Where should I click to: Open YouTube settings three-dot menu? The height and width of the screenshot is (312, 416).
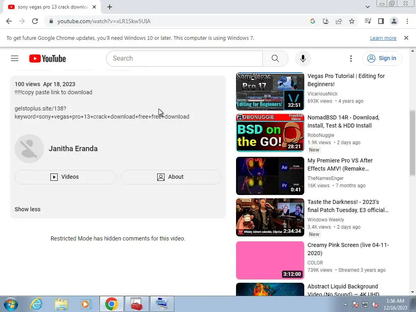[x=351, y=58]
